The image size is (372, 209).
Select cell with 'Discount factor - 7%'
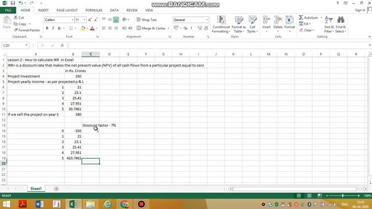91,125
